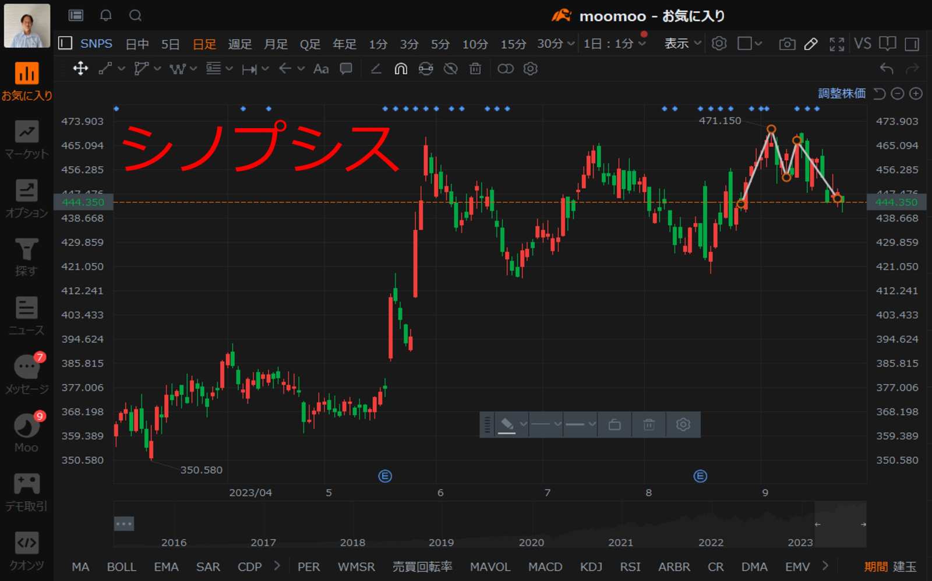932x581 pixels.
Task: Click the timeline range window in the overview bar
Action: point(840,524)
